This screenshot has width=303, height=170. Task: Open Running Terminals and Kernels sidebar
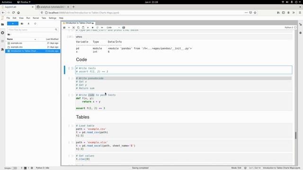pos(2,33)
